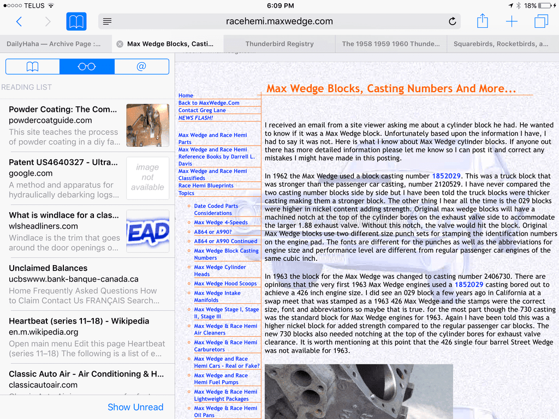Viewport: 559px width, 419px height.
Task: Open A864 or A990 Continued topic
Action: (225, 241)
